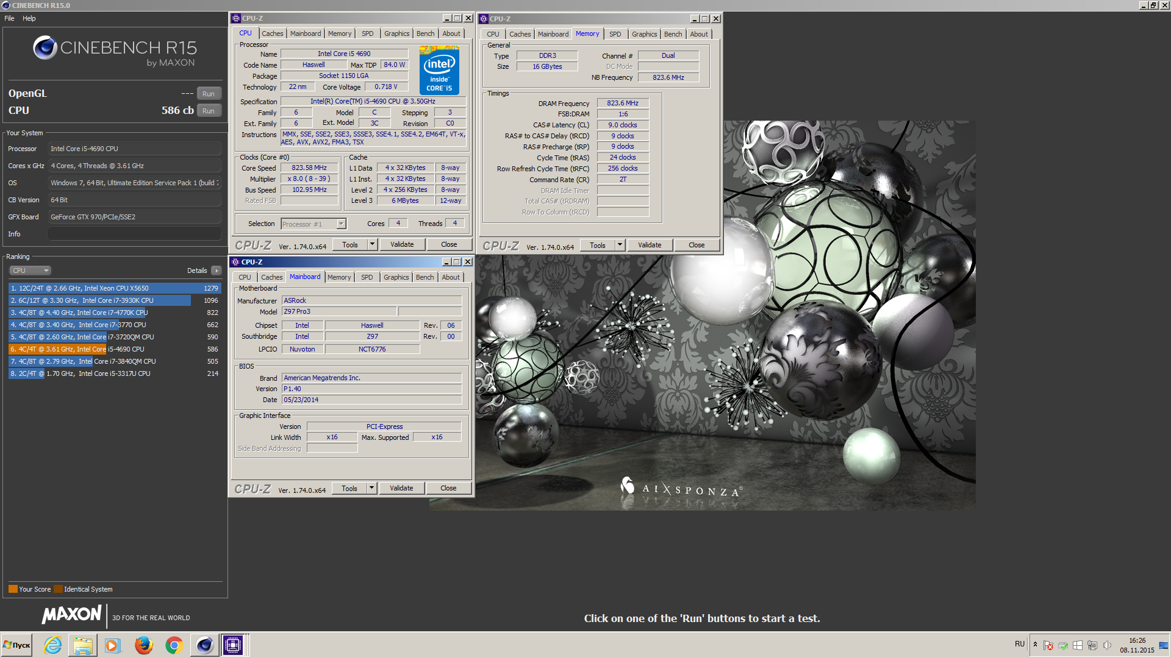Select Mainboard tab in Memory CPU-Z window

click(553, 34)
